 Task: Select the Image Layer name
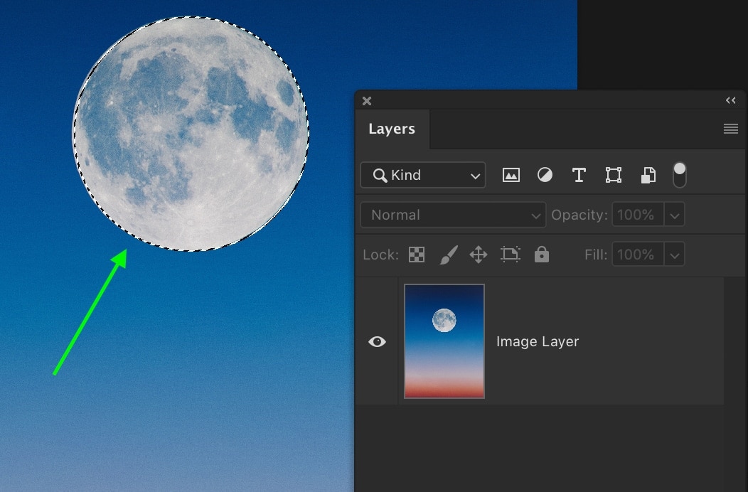[538, 342]
